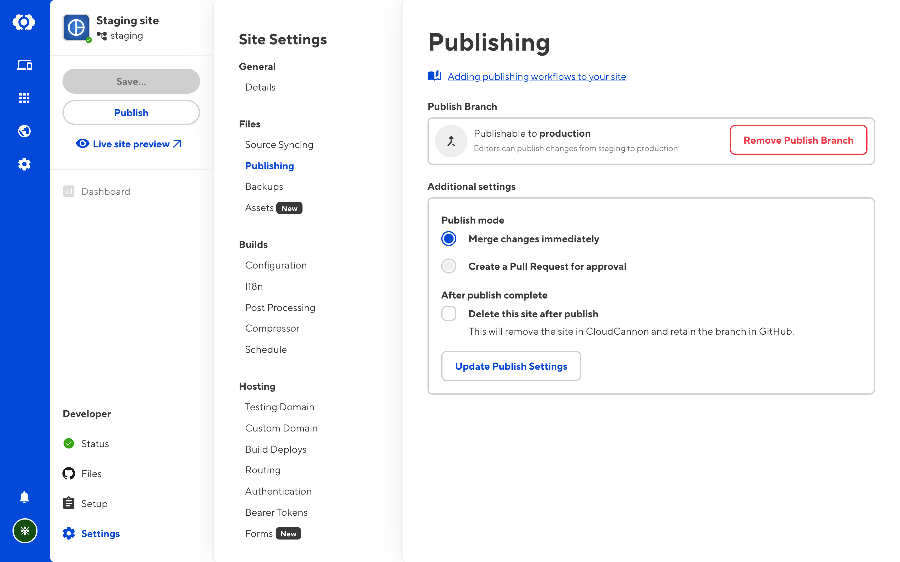Click Remove Publish Branch button

tap(798, 140)
